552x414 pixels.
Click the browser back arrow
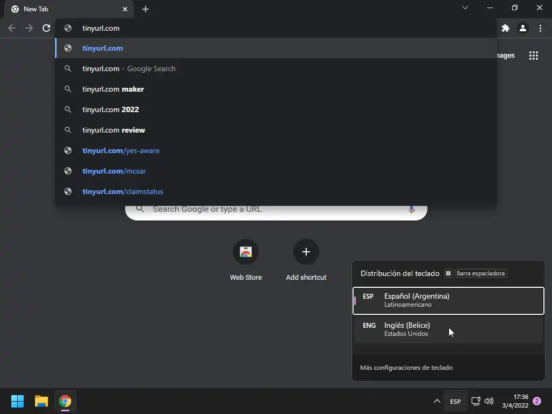(12, 28)
